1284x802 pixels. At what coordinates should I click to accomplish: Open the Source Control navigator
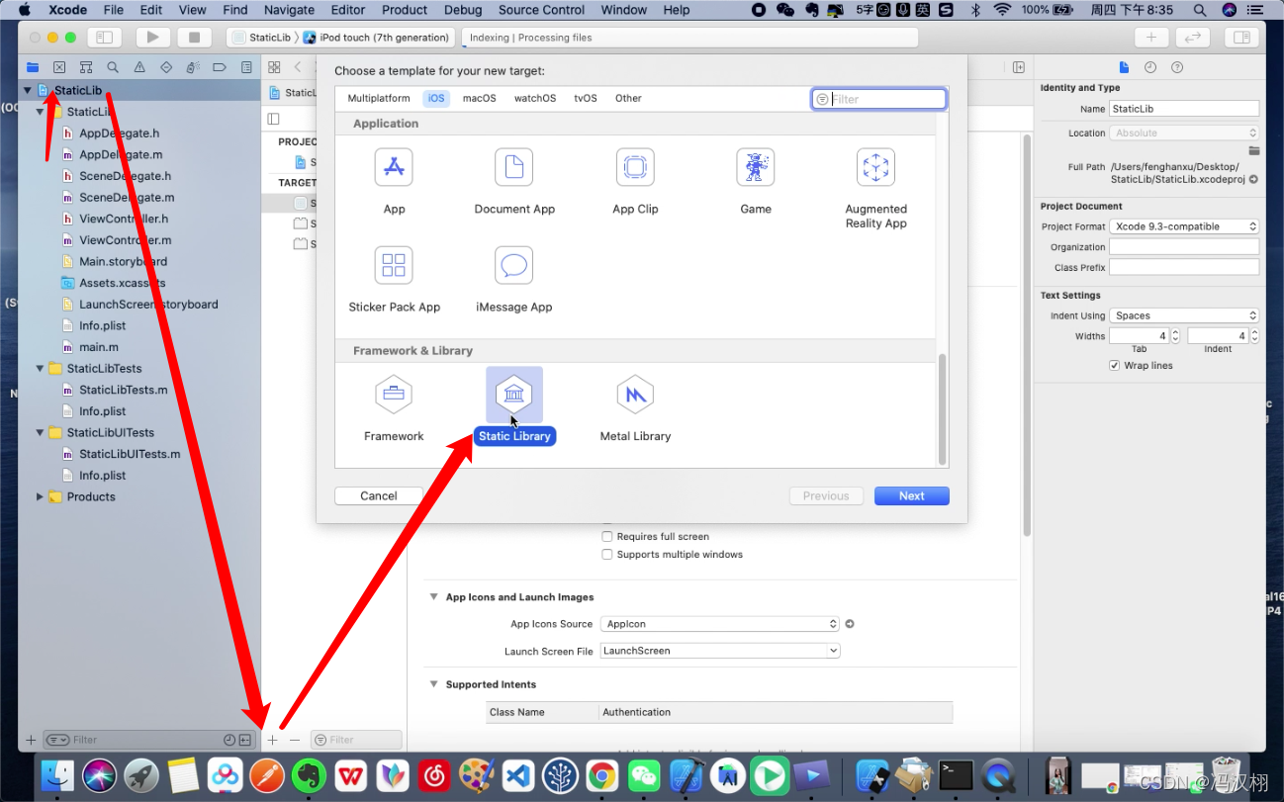pos(59,67)
